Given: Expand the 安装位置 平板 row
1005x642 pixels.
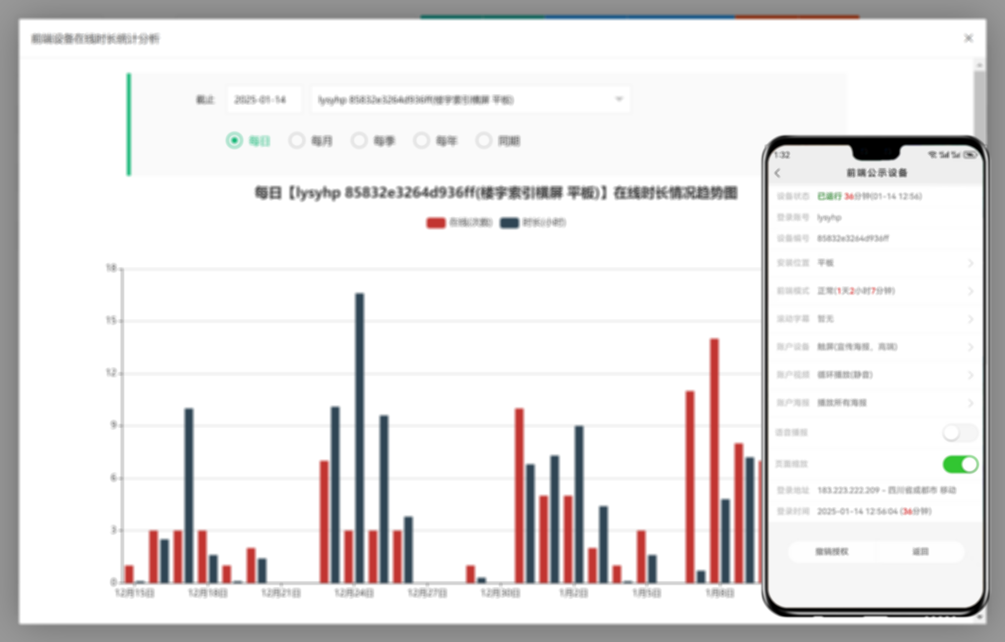Looking at the screenshot, I should (x=970, y=263).
